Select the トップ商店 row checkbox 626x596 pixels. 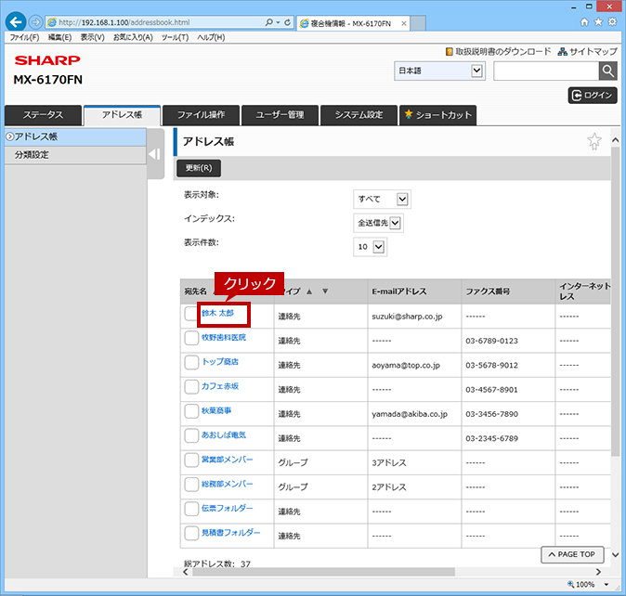point(191,362)
